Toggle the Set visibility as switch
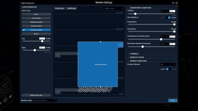198x111 pixels. click(x=168, y=18)
